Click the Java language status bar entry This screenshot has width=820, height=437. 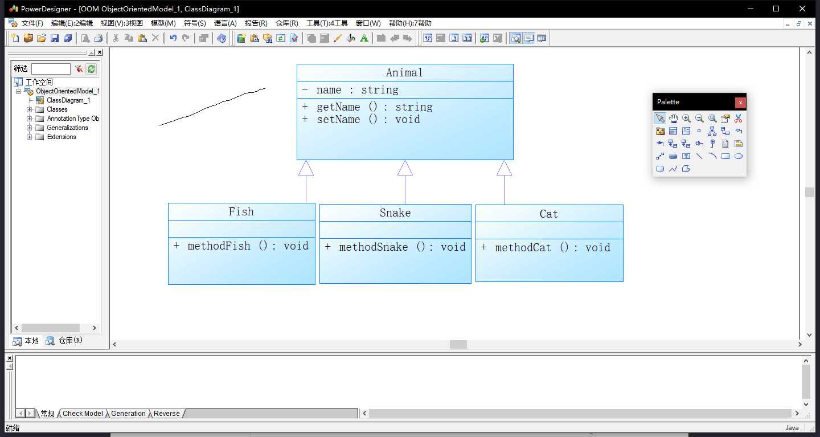click(x=792, y=428)
